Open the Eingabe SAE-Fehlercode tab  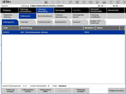point(98,22)
